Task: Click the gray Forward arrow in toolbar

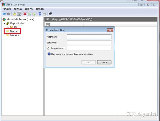Action: coord(9,14)
